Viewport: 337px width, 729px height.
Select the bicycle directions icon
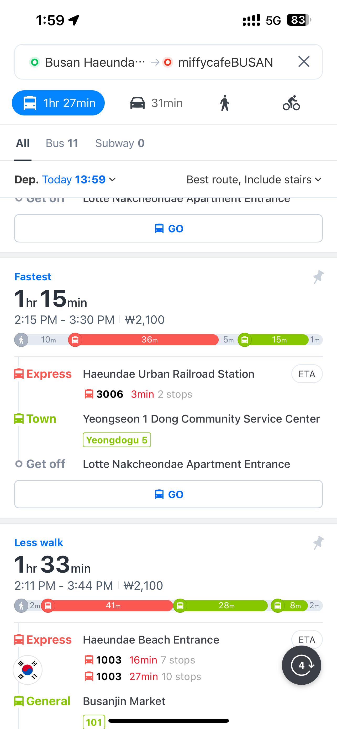291,103
